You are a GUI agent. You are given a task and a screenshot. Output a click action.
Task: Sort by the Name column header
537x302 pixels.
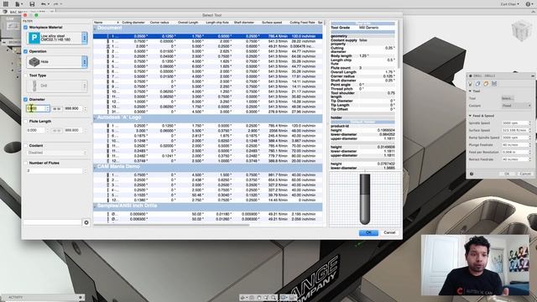click(99, 23)
